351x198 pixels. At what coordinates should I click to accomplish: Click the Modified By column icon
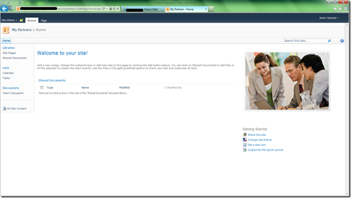[x=165, y=87]
